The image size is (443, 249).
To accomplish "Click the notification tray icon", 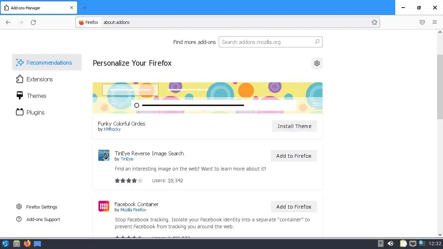I will [422, 243].
